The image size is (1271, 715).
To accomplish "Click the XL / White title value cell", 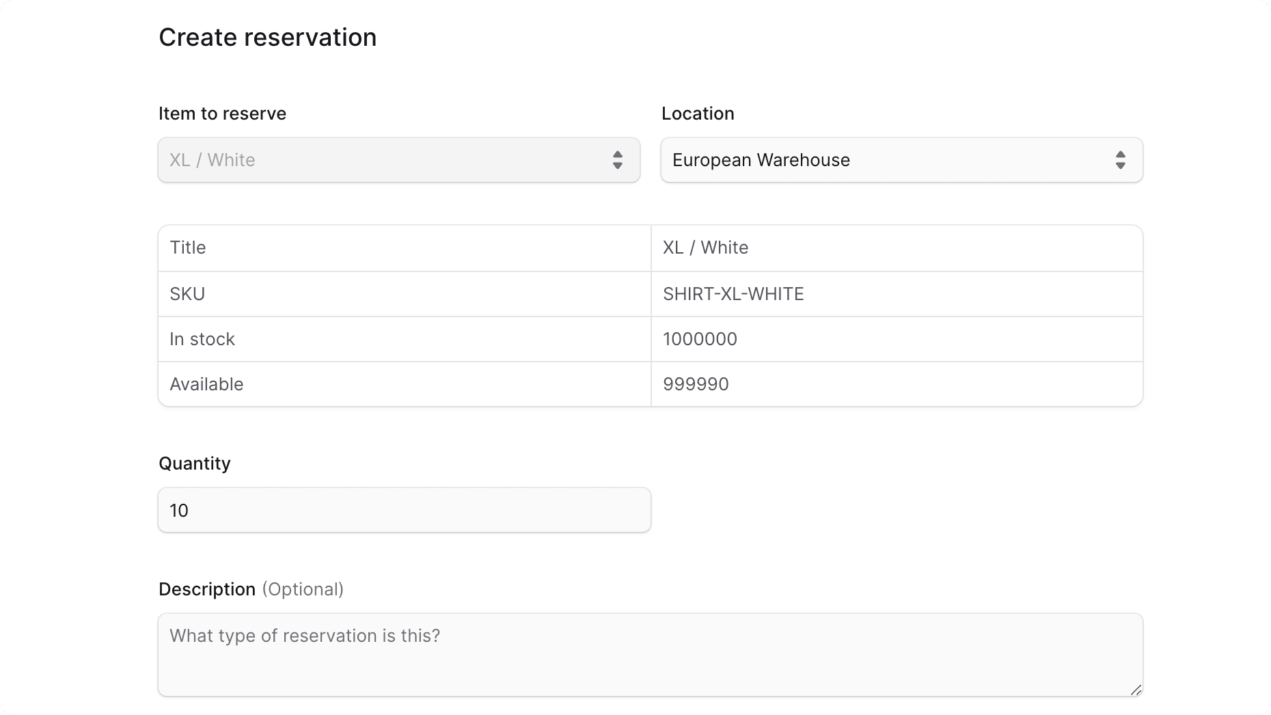I will [x=705, y=247].
